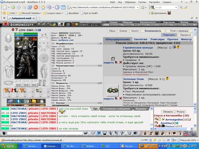Click надеть link for Героическое кольцо

point(109,63)
